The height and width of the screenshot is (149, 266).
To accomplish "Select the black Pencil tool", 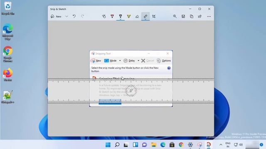I will (121, 17).
